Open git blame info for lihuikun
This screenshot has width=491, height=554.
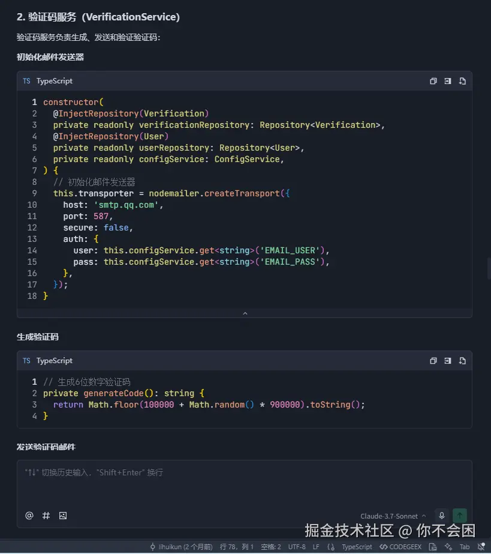click(182, 547)
